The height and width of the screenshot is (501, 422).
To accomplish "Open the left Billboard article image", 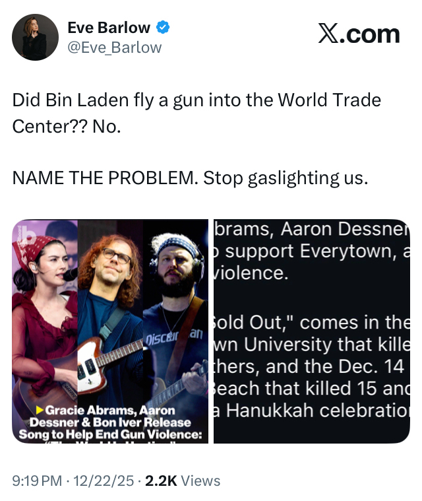I will 110,331.
